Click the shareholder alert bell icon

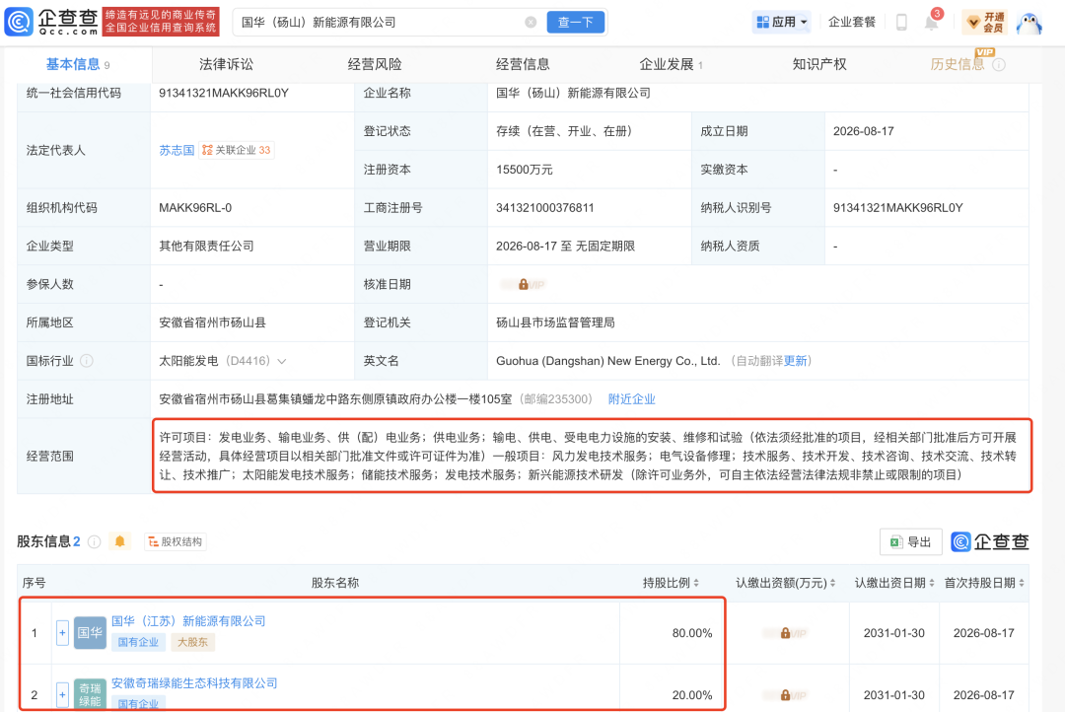[119, 541]
